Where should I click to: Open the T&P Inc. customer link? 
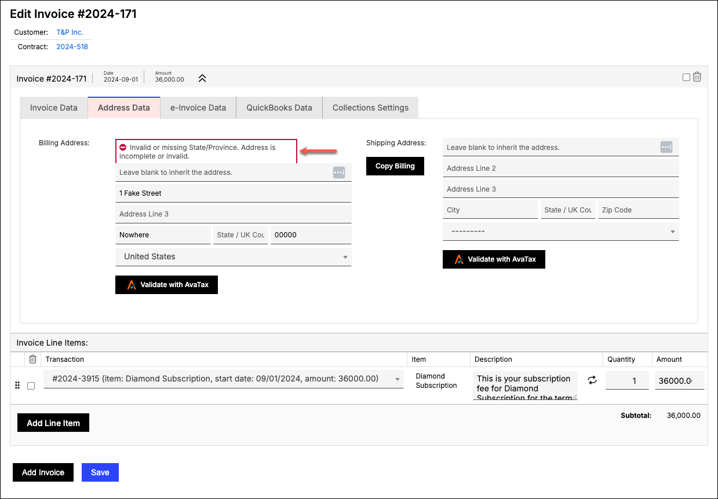(x=70, y=32)
